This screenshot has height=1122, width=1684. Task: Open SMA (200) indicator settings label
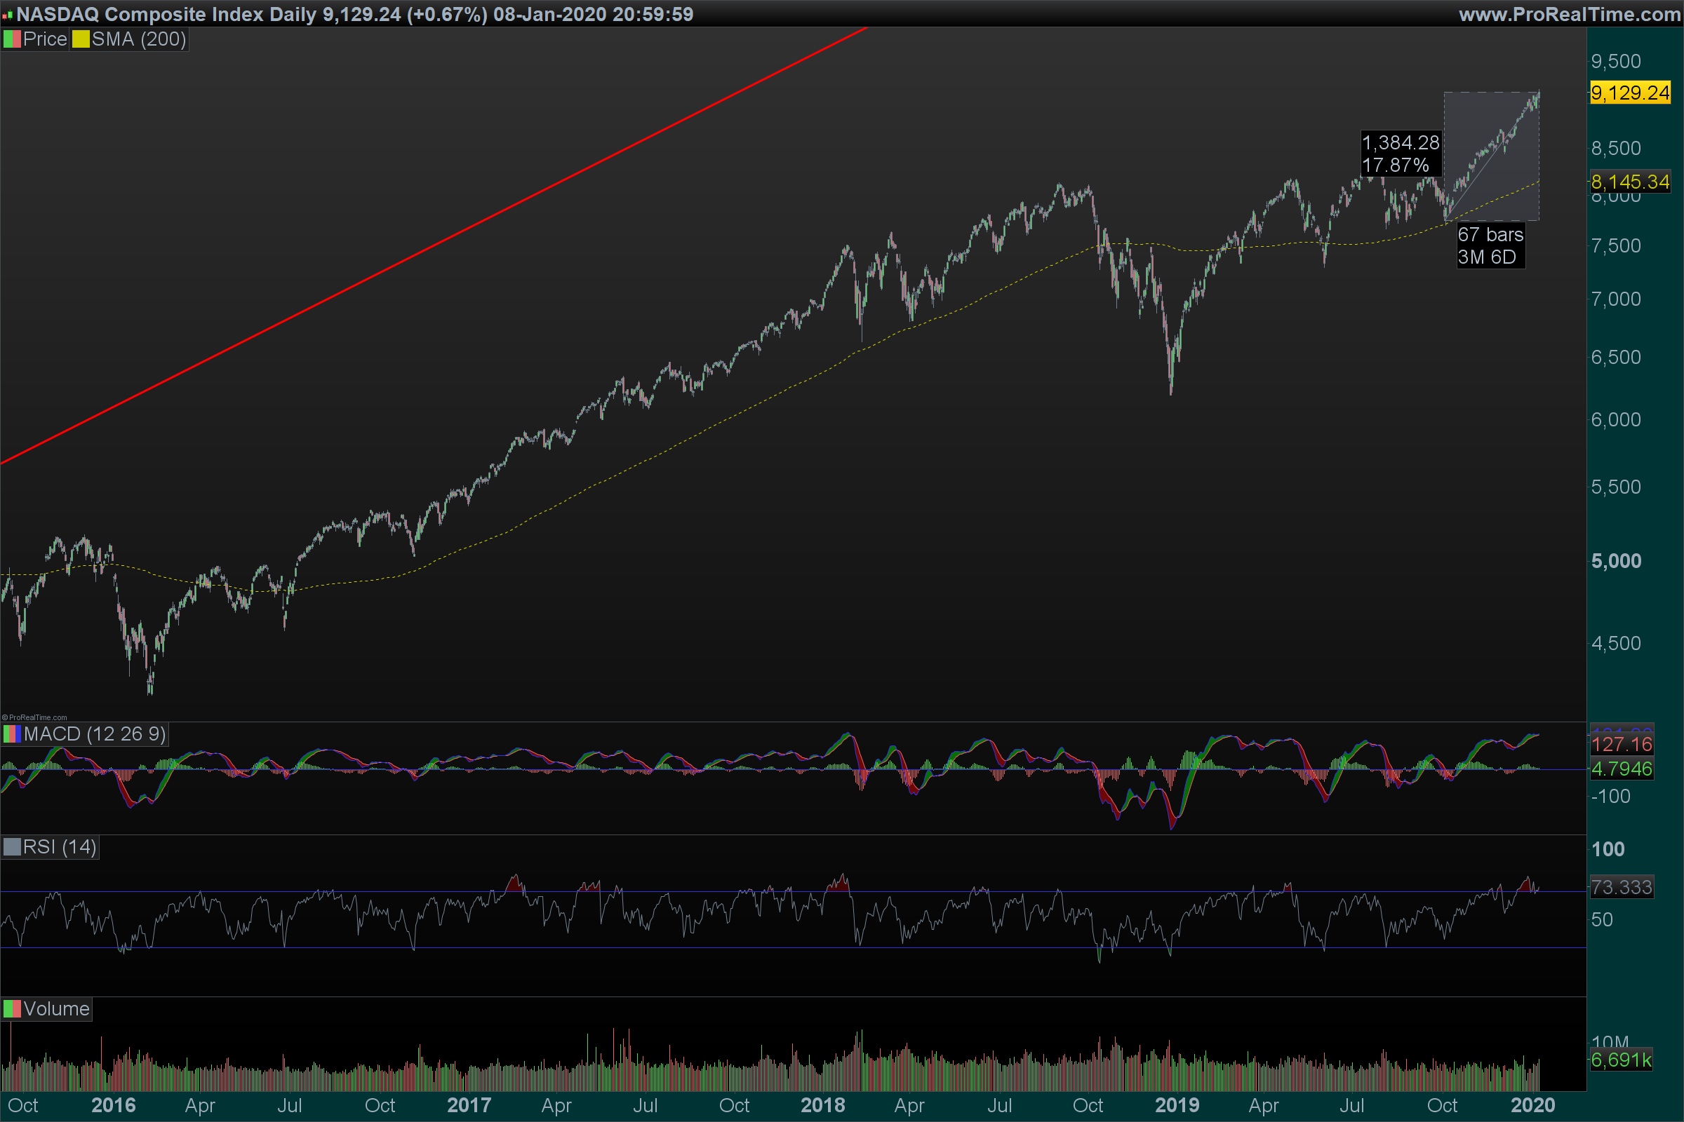point(139,39)
